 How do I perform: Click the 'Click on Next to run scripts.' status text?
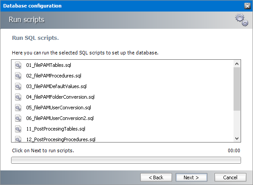click(43, 150)
